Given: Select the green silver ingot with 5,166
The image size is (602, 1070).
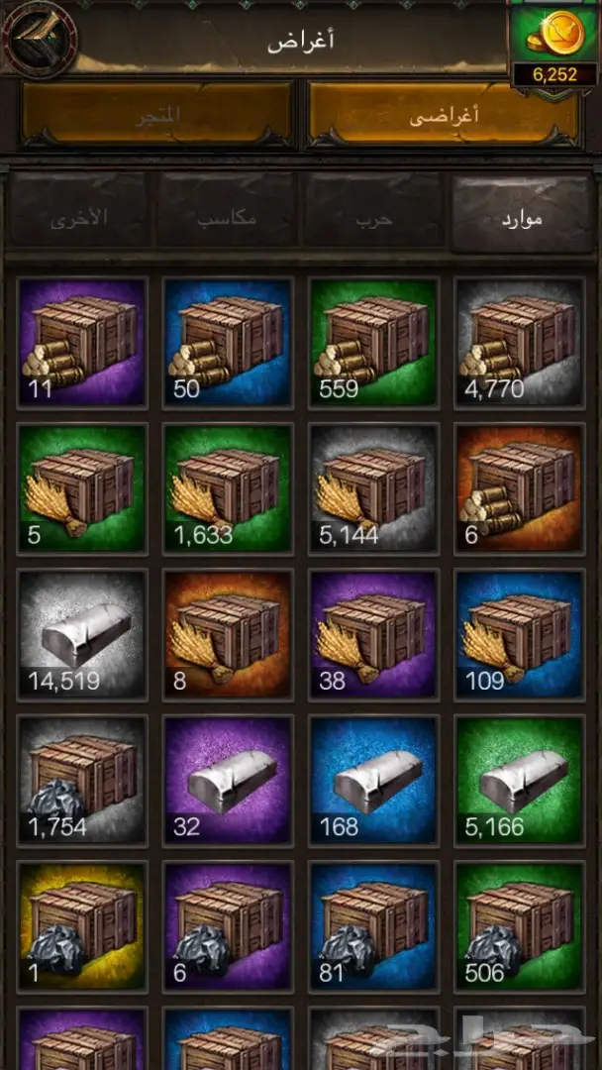Looking at the screenshot, I should coord(520,781).
